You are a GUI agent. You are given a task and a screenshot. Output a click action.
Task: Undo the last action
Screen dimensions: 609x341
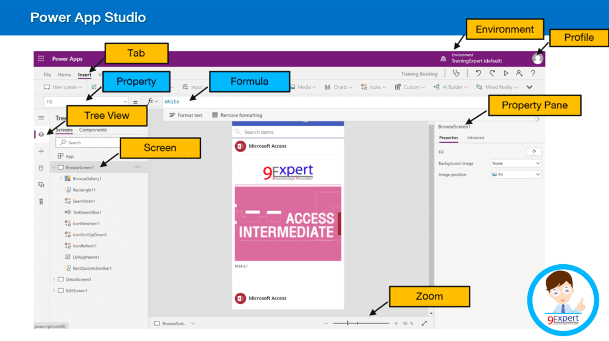click(479, 73)
